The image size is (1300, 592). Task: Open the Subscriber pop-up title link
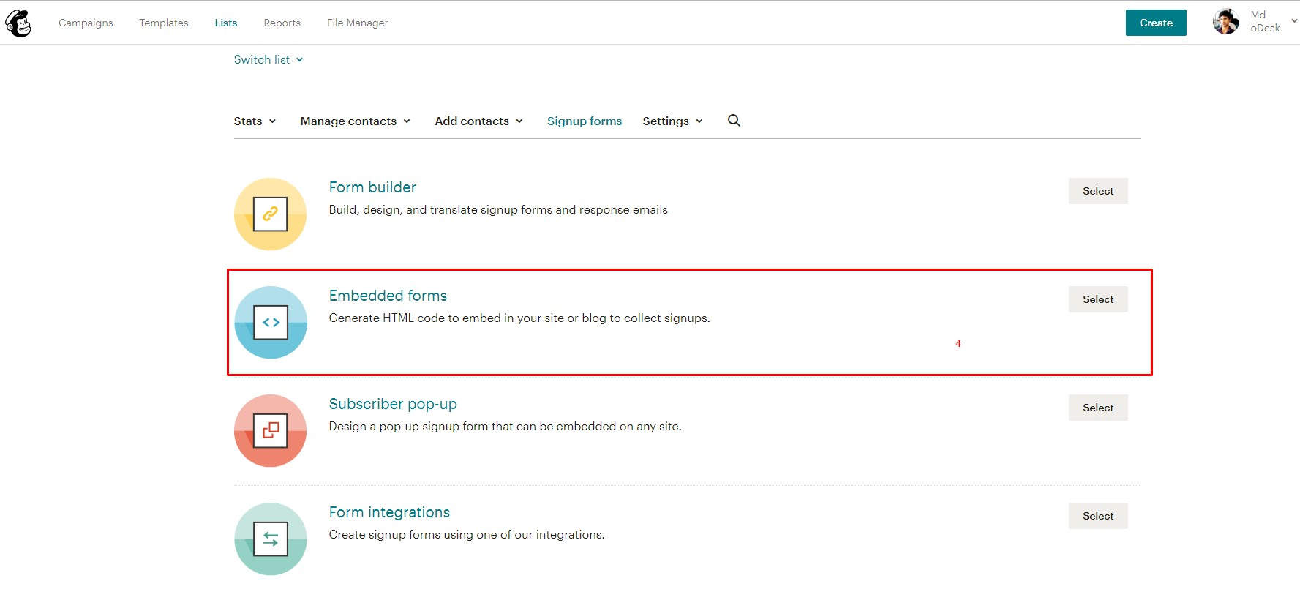coord(393,404)
